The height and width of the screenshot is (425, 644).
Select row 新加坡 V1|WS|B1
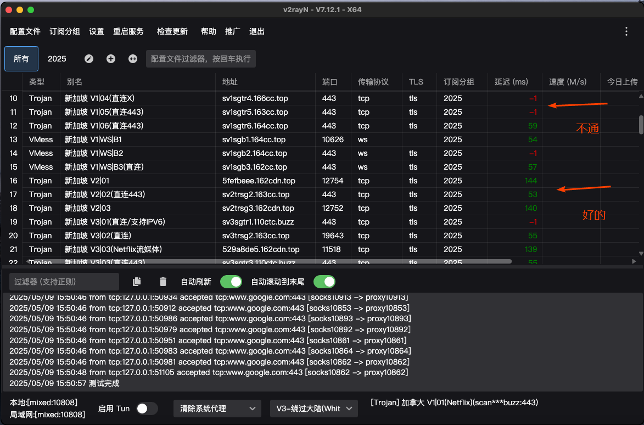click(x=322, y=139)
